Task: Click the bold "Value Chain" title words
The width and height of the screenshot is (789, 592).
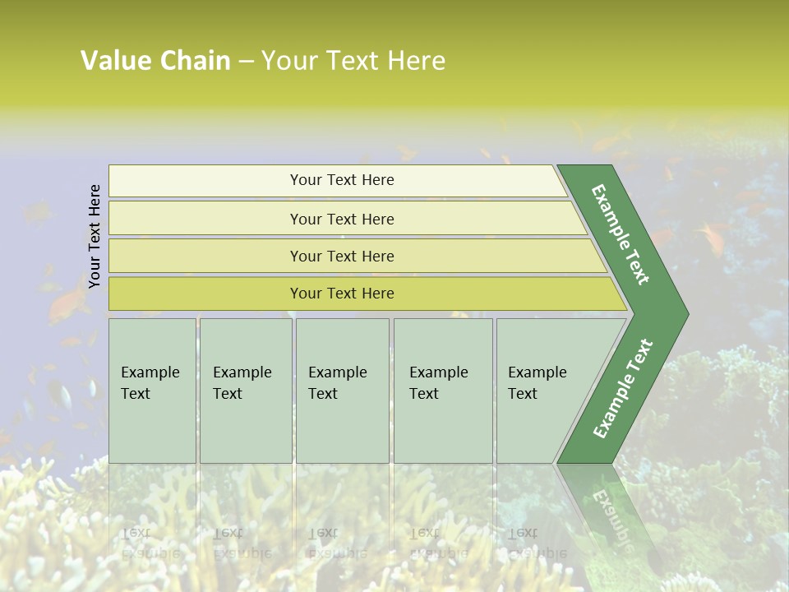Action: point(155,61)
